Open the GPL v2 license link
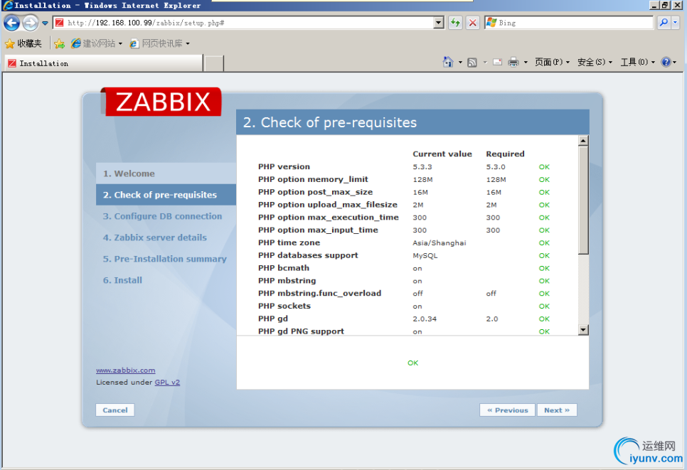The image size is (687, 470). (x=167, y=382)
